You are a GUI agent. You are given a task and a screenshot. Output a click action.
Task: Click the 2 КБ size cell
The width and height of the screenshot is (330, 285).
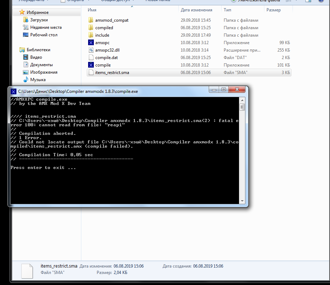tap(286, 58)
